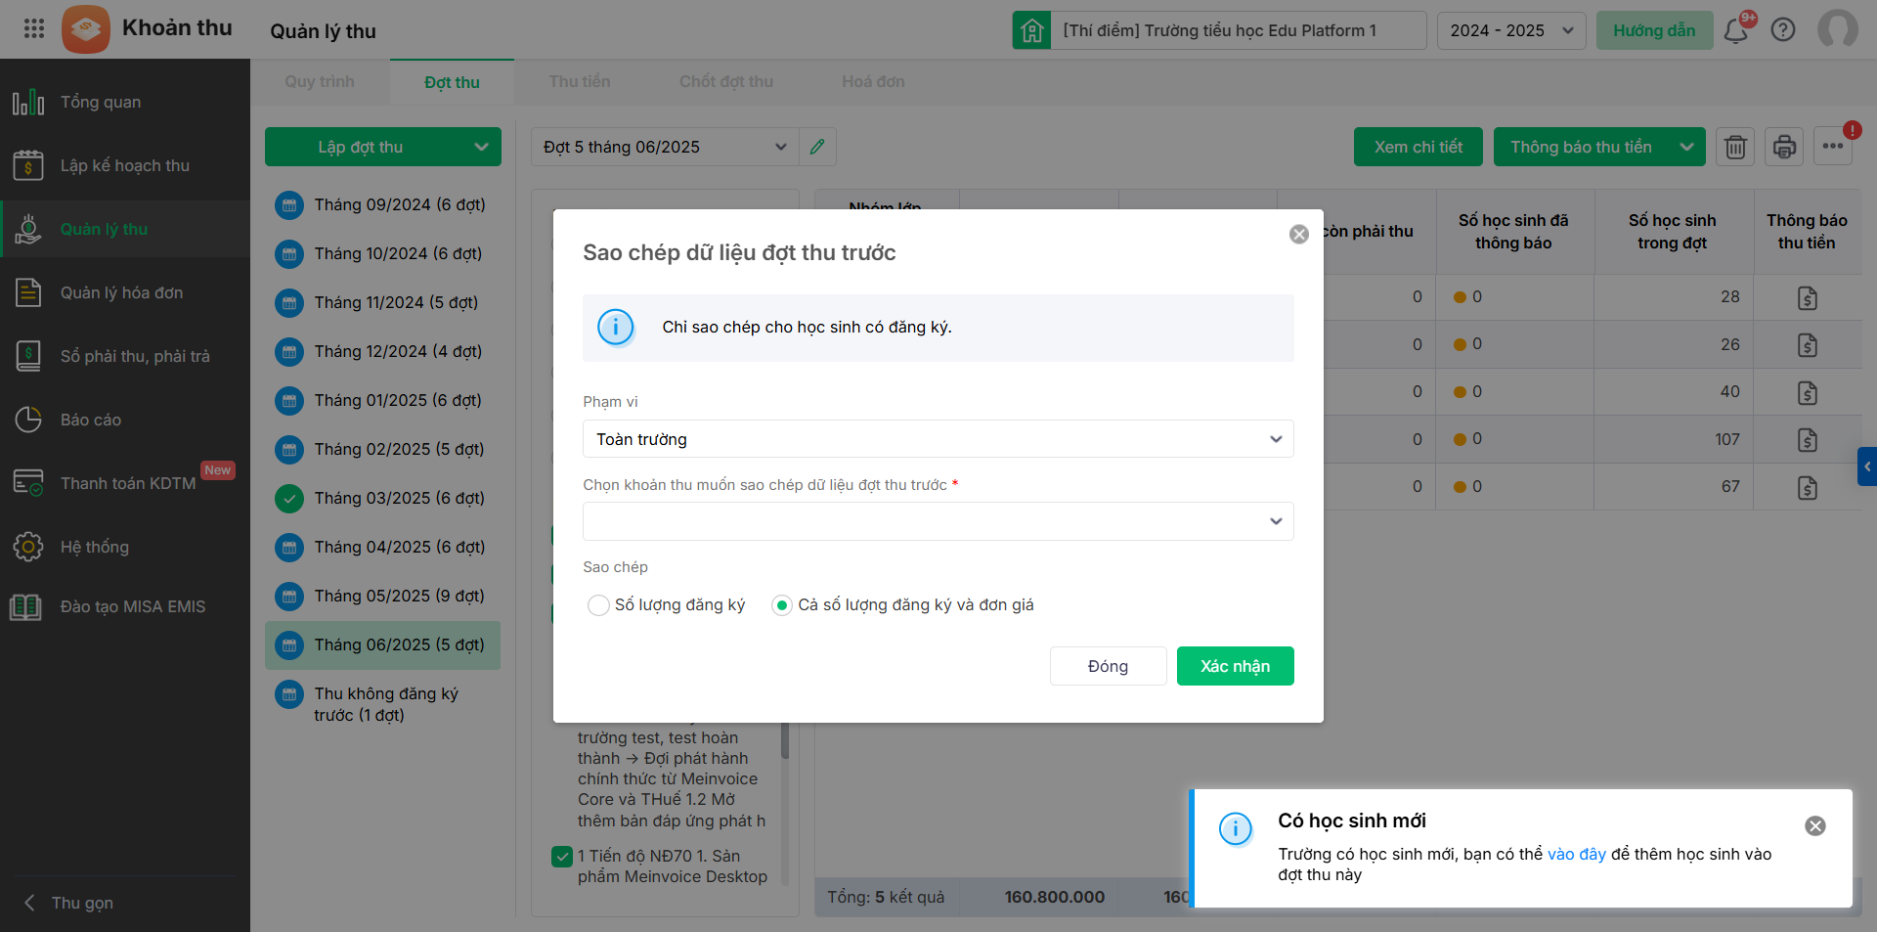Toggle the Tiến độ NĐ70 checkbox
This screenshot has height=932, width=1877.
[x=562, y=857]
